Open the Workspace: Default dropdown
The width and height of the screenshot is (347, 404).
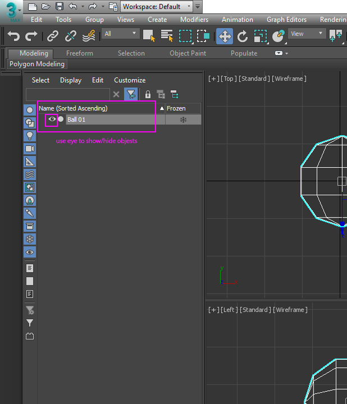[157, 7]
